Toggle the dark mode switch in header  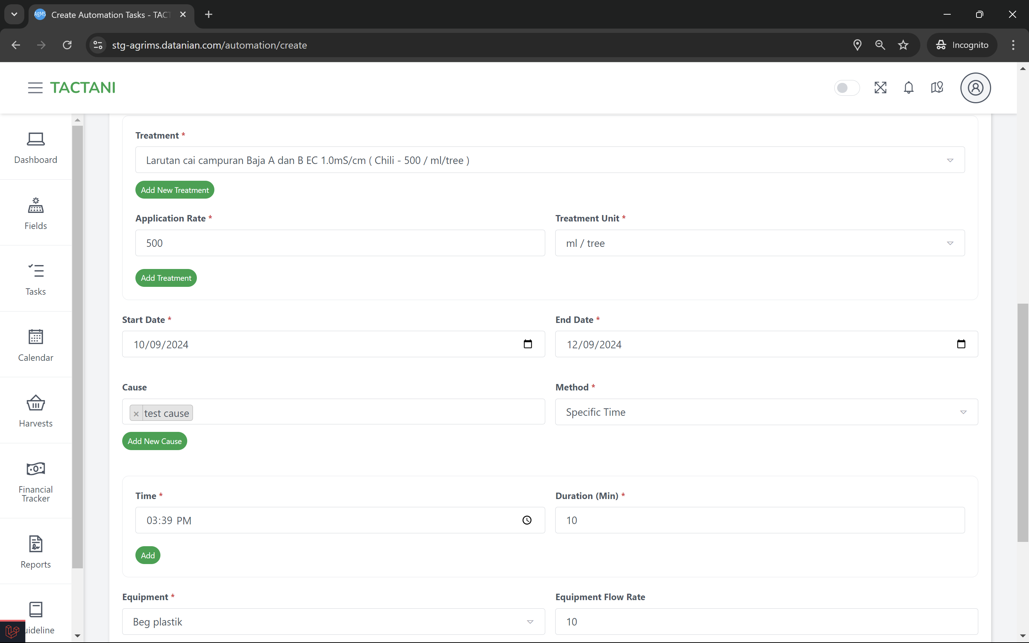(846, 88)
